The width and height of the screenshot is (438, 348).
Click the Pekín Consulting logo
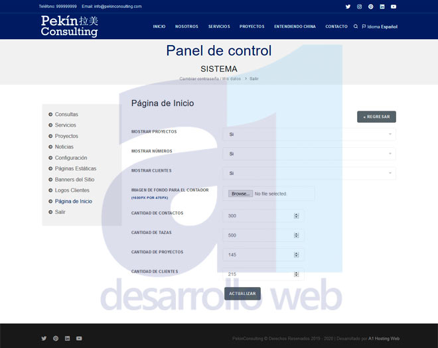click(x=70, y=27)
